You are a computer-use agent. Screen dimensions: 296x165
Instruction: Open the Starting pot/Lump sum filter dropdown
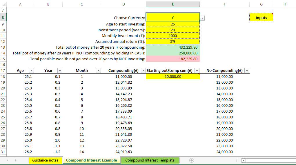(197, 70)
